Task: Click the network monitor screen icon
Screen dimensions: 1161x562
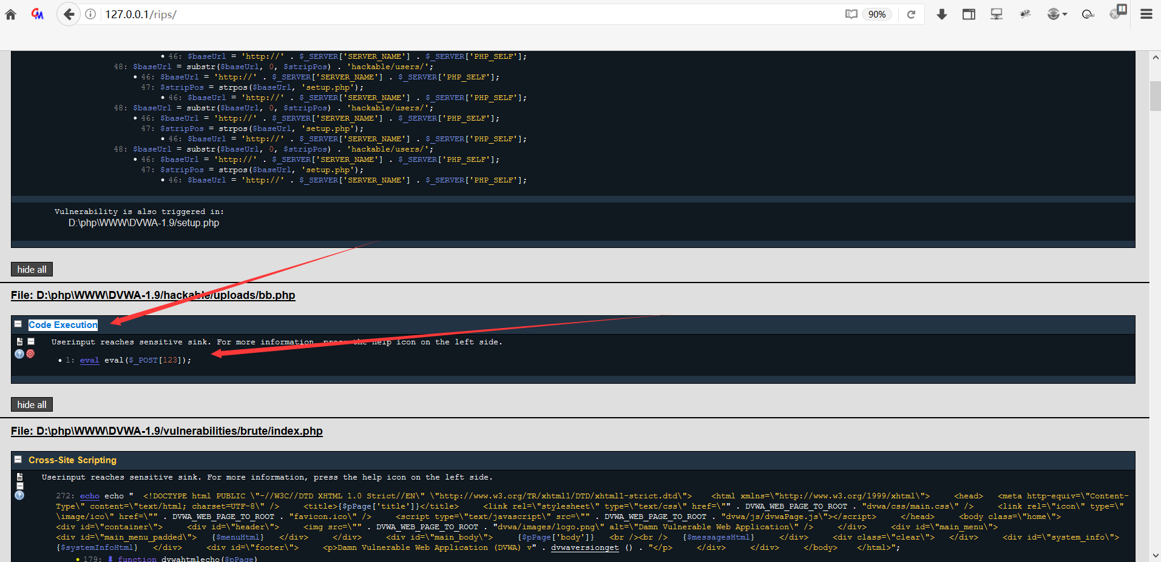Action: [x=997, y=14]
